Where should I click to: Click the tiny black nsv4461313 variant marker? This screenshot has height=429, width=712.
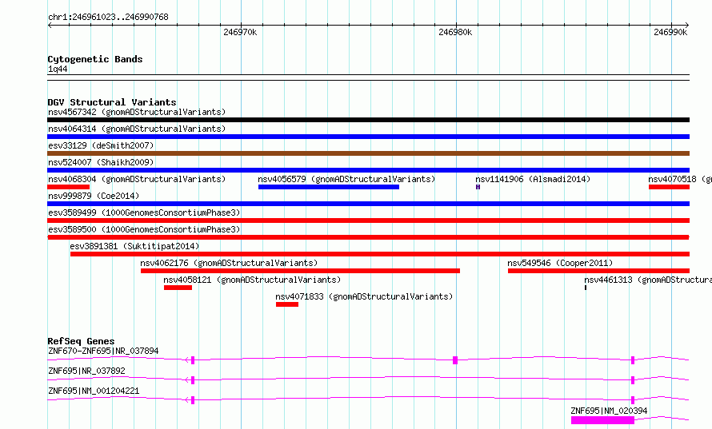tap(586, 288)
